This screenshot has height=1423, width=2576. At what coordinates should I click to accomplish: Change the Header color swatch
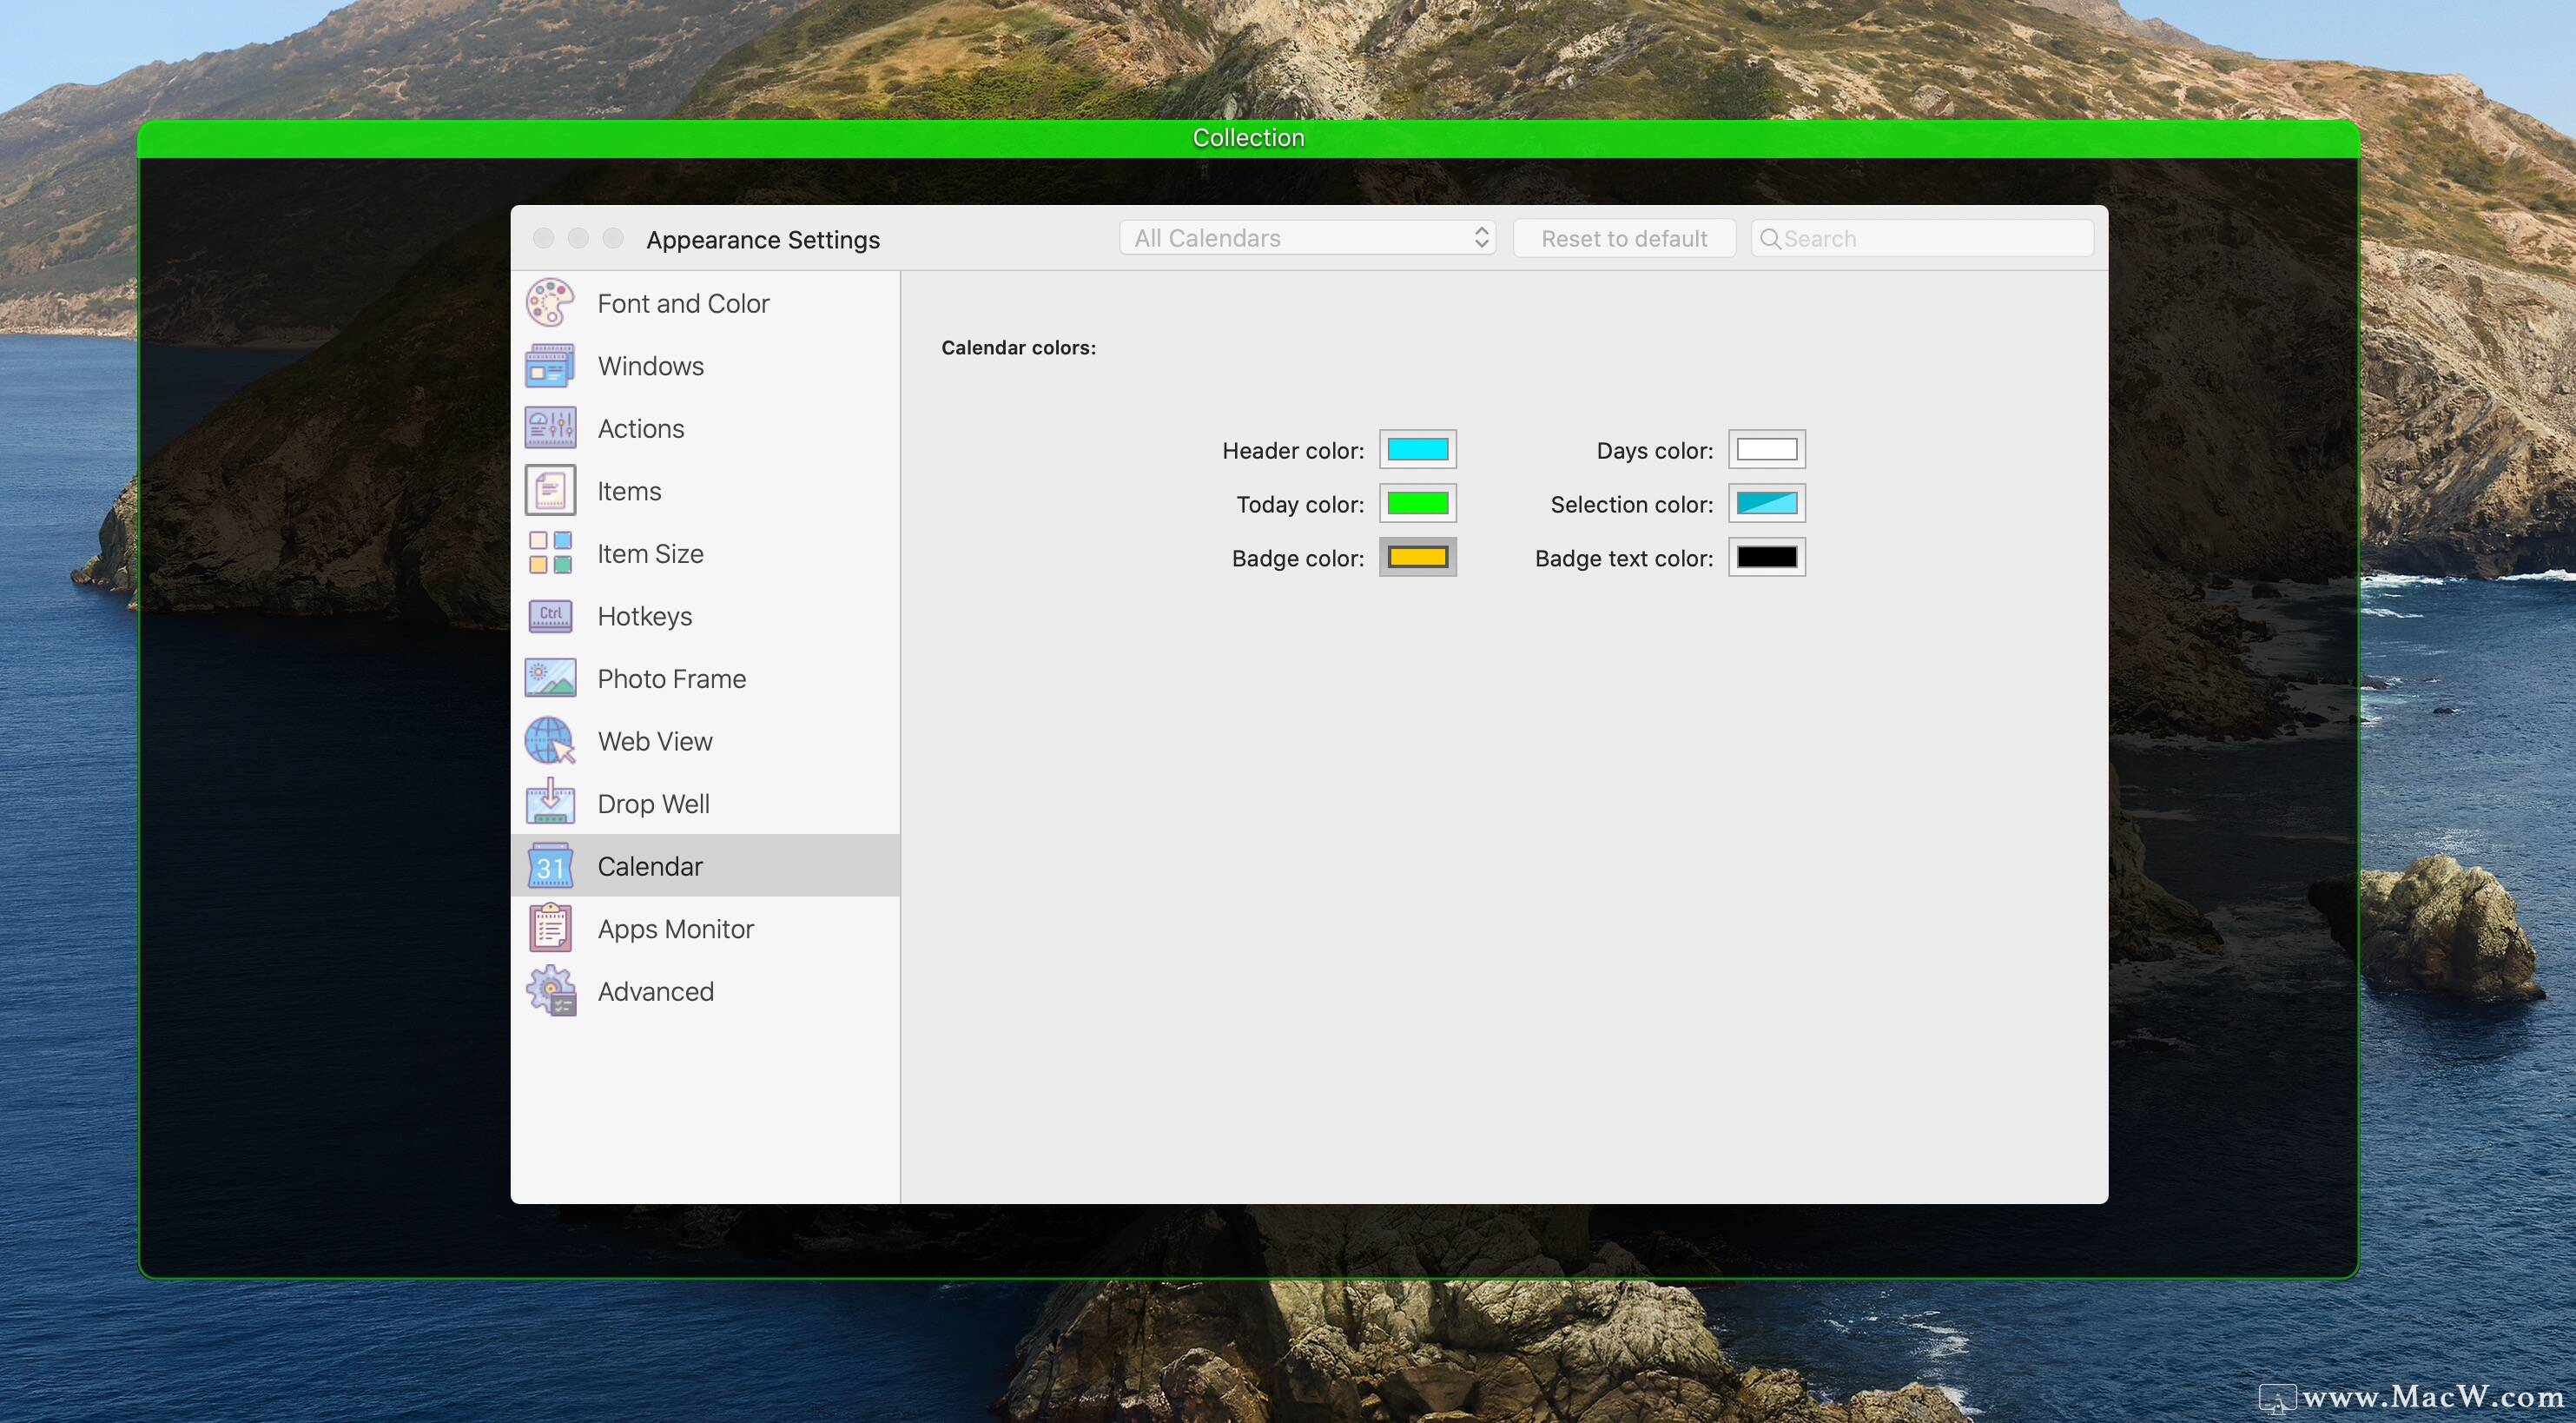pos(1417,448)
